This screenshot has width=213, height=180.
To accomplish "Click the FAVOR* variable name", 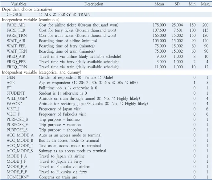I will (x=14, y=104).
